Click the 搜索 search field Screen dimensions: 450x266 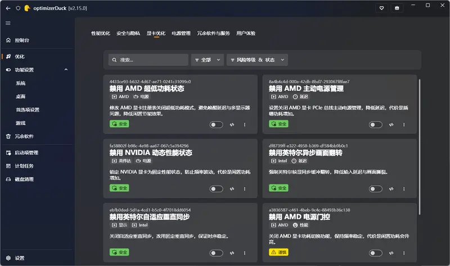coord(148,60)
